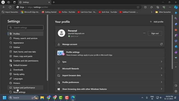Open the Collections toolbar icon
Image resolution: width=179 pixels, height=101 pixels.
click(158, 7)
